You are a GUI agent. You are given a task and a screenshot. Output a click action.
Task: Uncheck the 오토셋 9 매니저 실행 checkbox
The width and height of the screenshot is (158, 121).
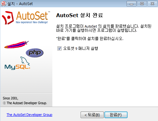[59, 49]
